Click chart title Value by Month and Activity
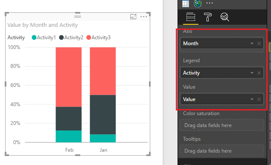The height and width of the screenshot is (165, 271). tap(43, 25)
